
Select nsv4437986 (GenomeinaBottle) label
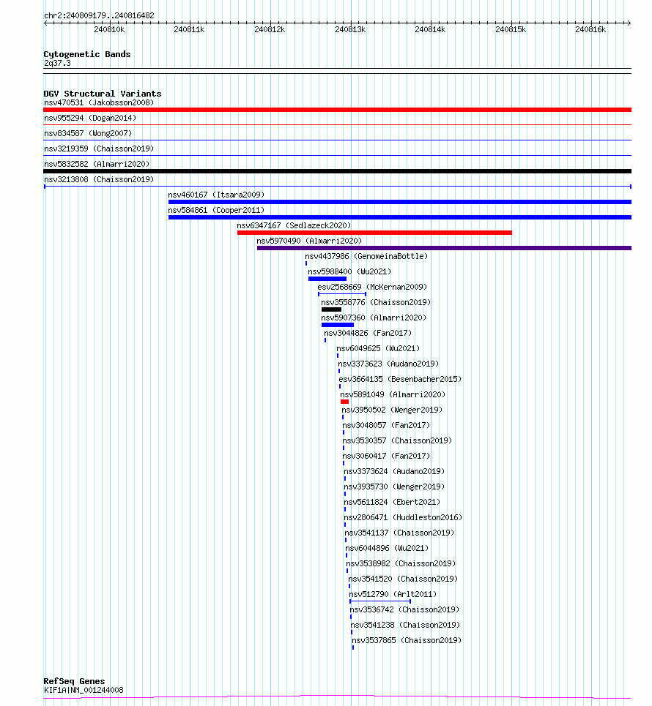click(366, 256)
